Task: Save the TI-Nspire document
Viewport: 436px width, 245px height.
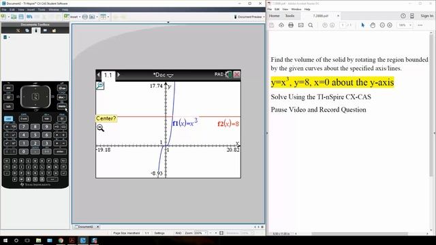Action: [21, 17]
